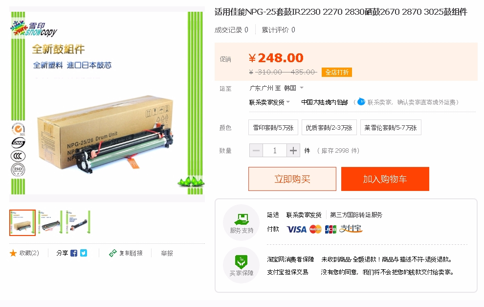Expand the 联系卖家发货 shipping dropdown

coord(269,102)
